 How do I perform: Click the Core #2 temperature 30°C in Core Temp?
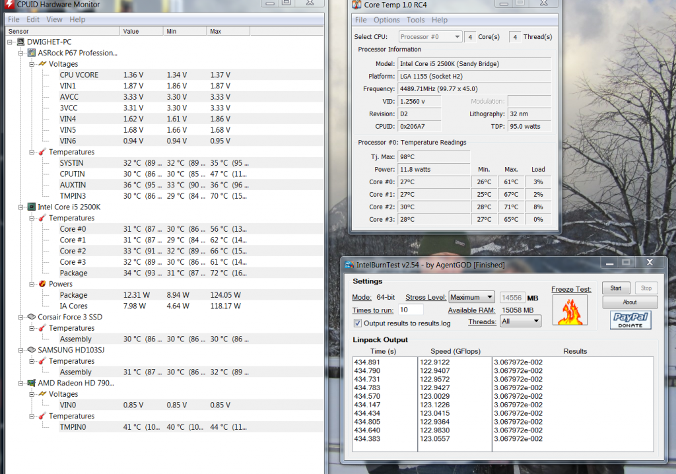[x=434, y=207]
